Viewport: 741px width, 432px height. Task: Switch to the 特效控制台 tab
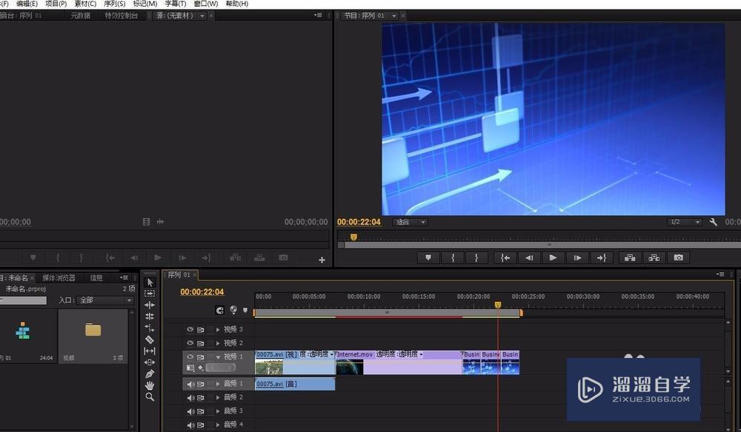click(x=121, y=16)
